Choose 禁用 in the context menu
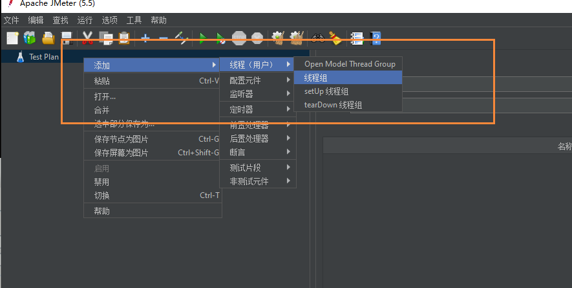 152,182
